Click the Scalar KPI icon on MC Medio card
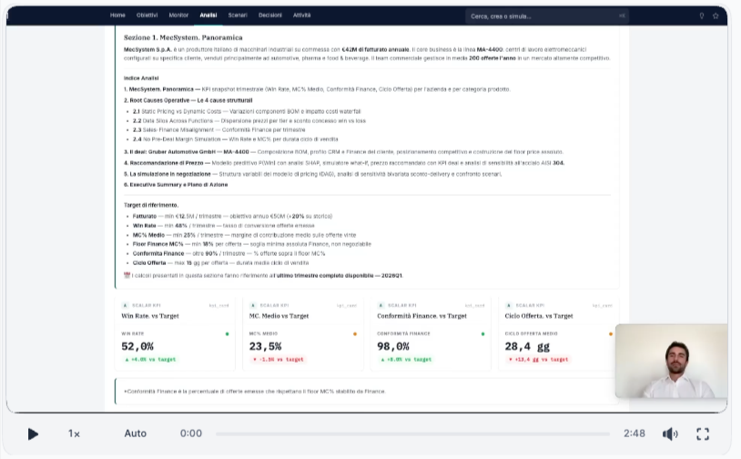741x459 pixels. point(253,305)
